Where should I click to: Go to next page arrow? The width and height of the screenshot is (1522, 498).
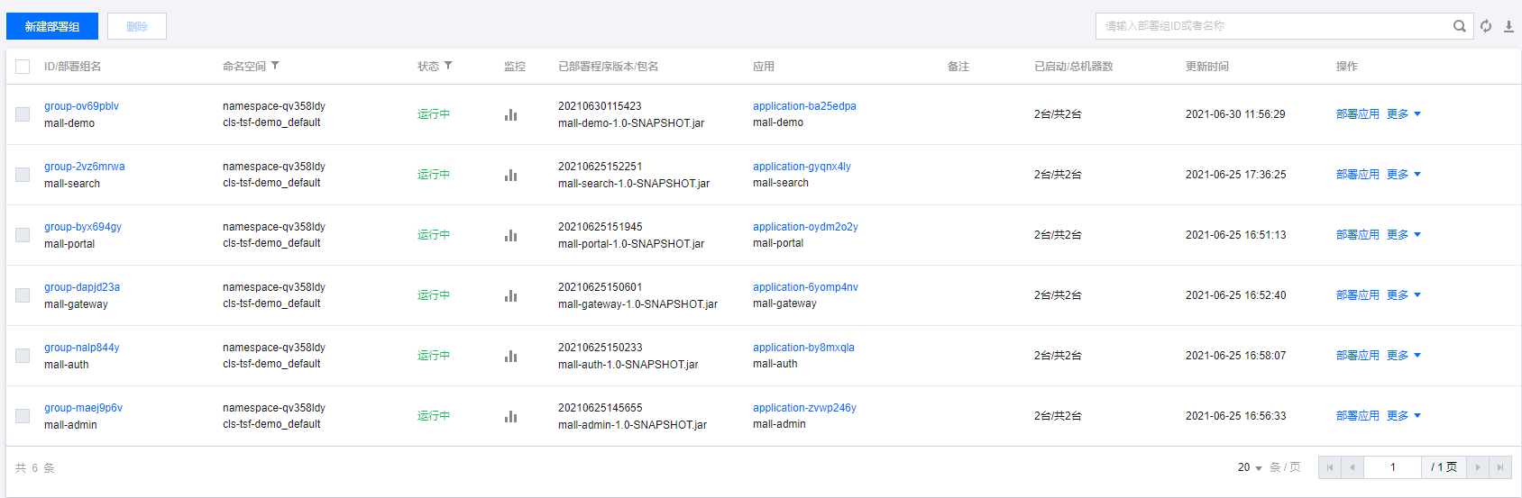1477,467
